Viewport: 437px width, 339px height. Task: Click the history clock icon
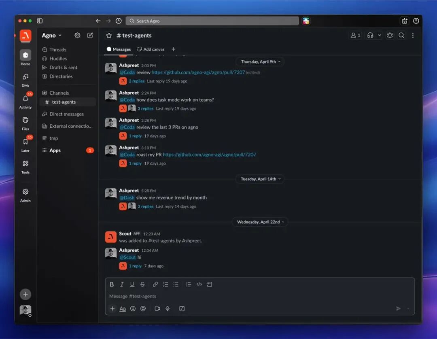coord(119,21)
